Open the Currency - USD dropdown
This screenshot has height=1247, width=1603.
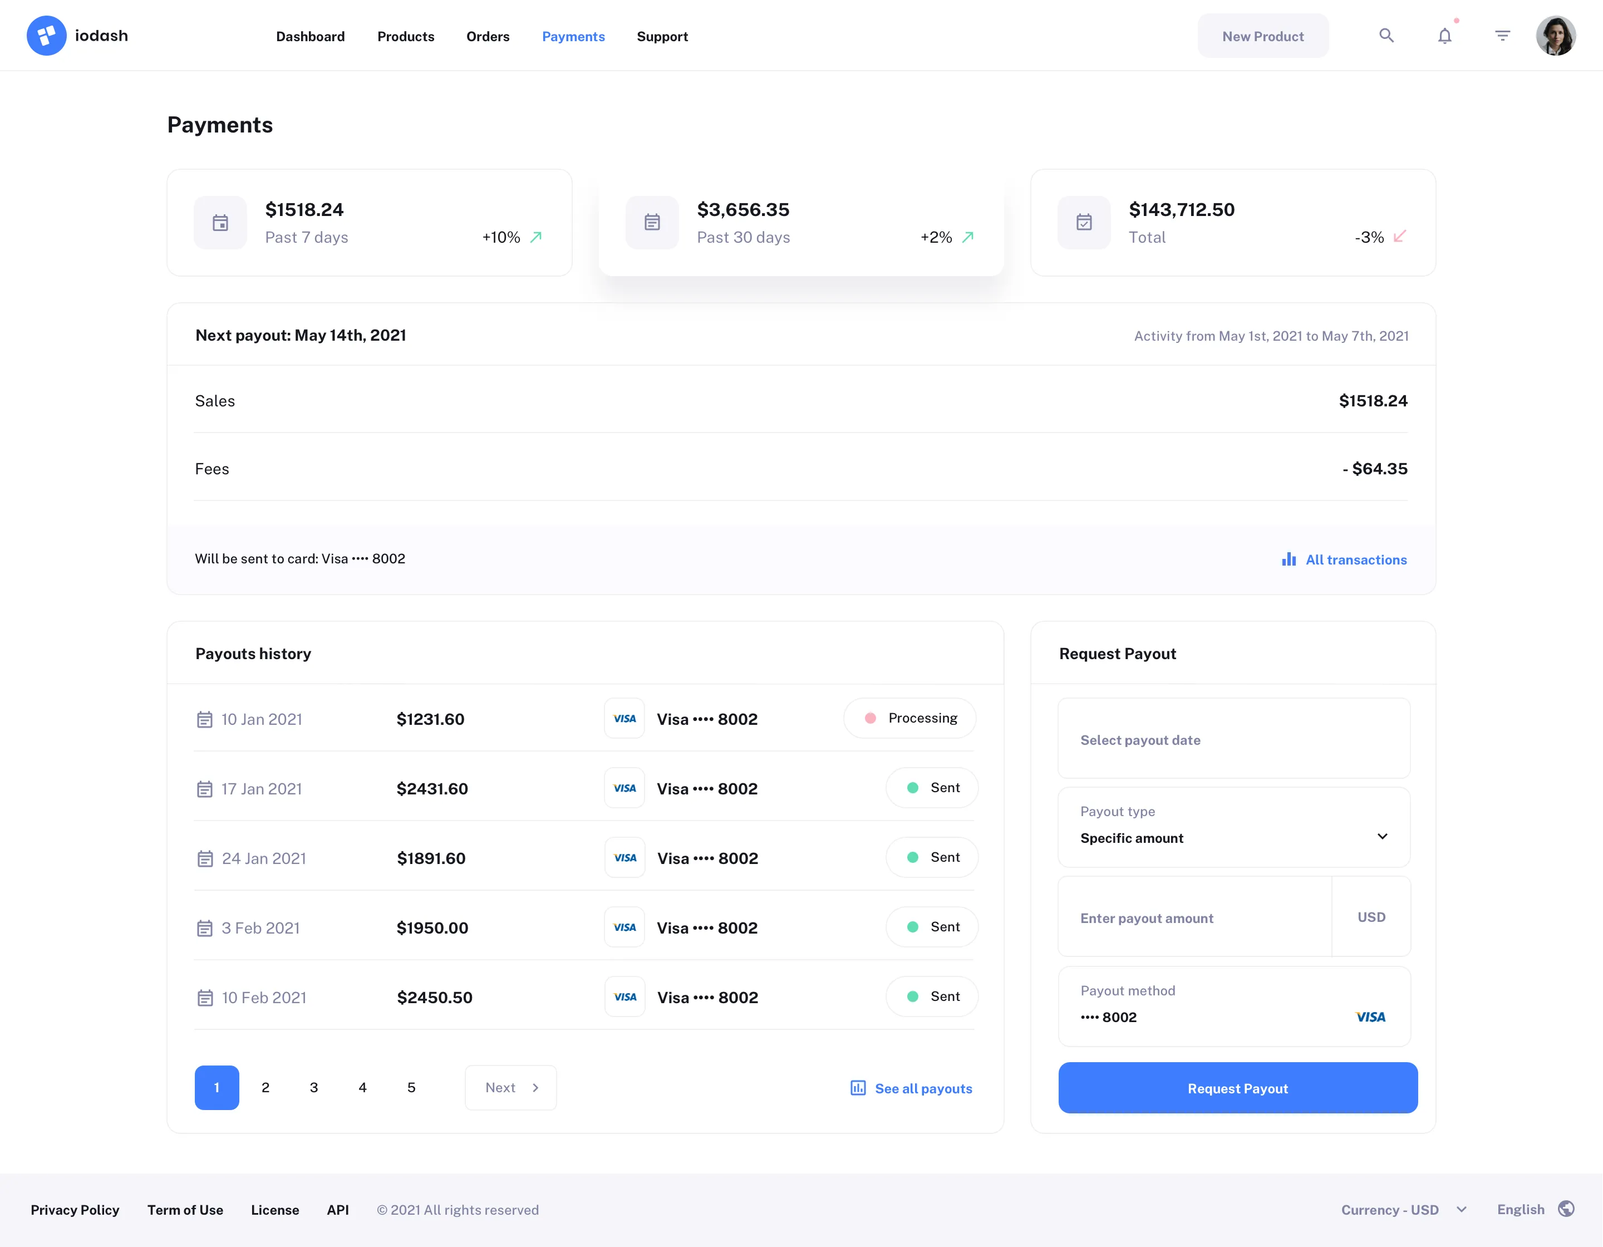[x=1403, y=1209]
